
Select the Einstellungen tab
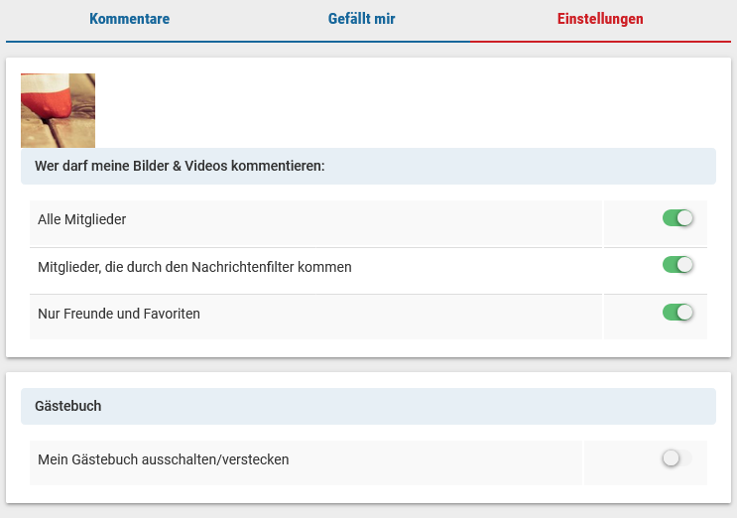(x=600, y=19)
